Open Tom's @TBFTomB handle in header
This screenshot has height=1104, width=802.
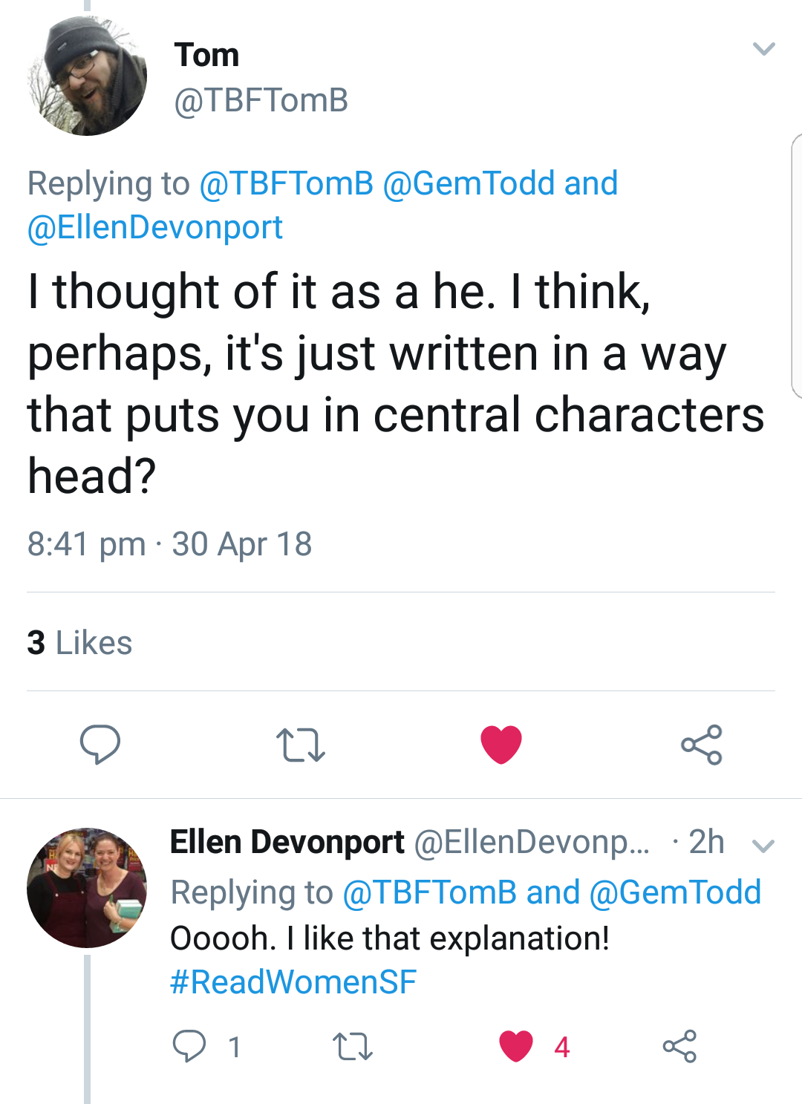[261, 100]
